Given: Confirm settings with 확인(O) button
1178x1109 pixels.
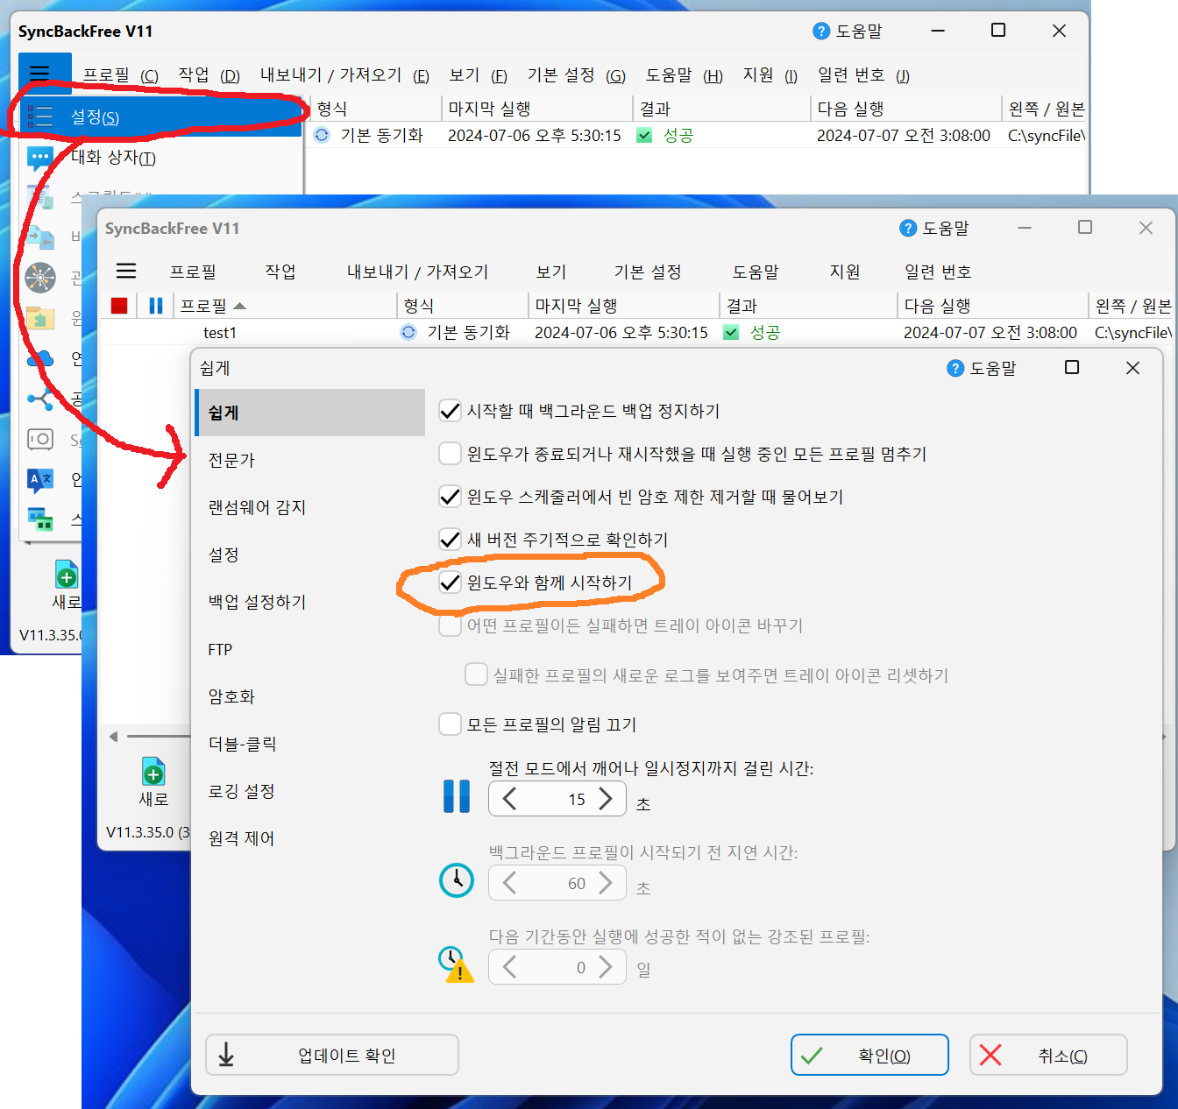Looking at the screenshot, I should [869, 1055].
